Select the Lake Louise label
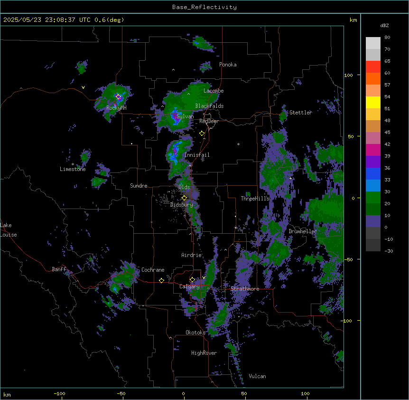Image resolution: width=409 pixels, height=400 pixels. [9, 230]
